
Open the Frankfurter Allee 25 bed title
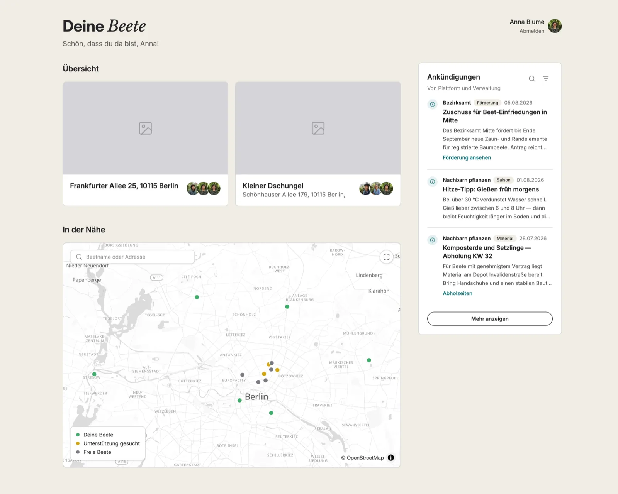click(124, 186)
